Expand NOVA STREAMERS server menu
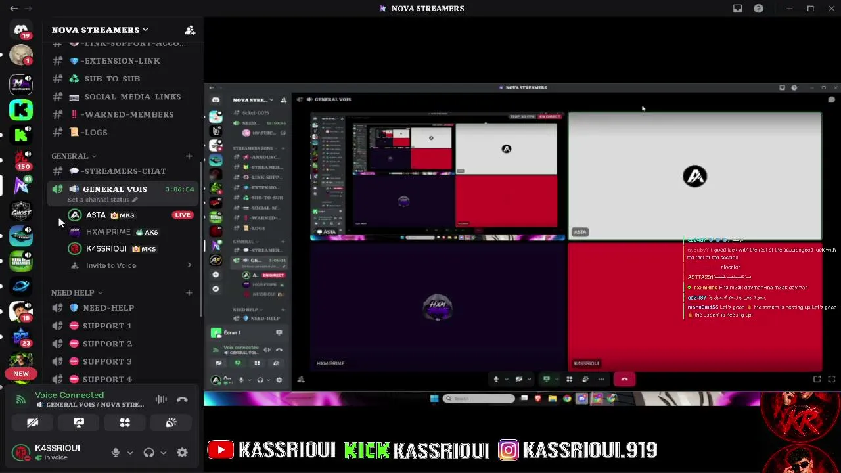The height and width of the screenshot is (473, 841). click(x=100, y=30)
